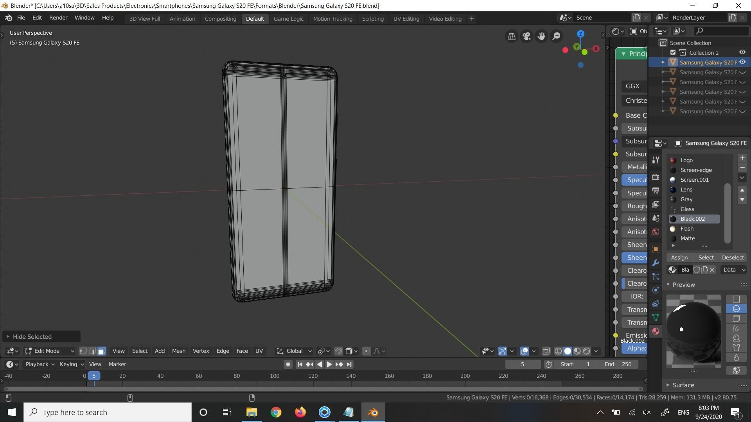Switch to the Animation workspace tab
The image size is (751, 422).
[x=182, y=18]
